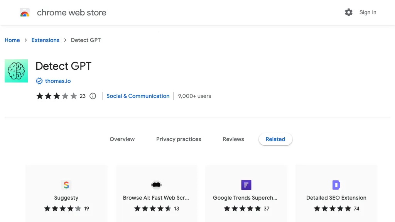395x222 pixels.
Task: Open the Social & Communication category
Action: click(138, 96)
